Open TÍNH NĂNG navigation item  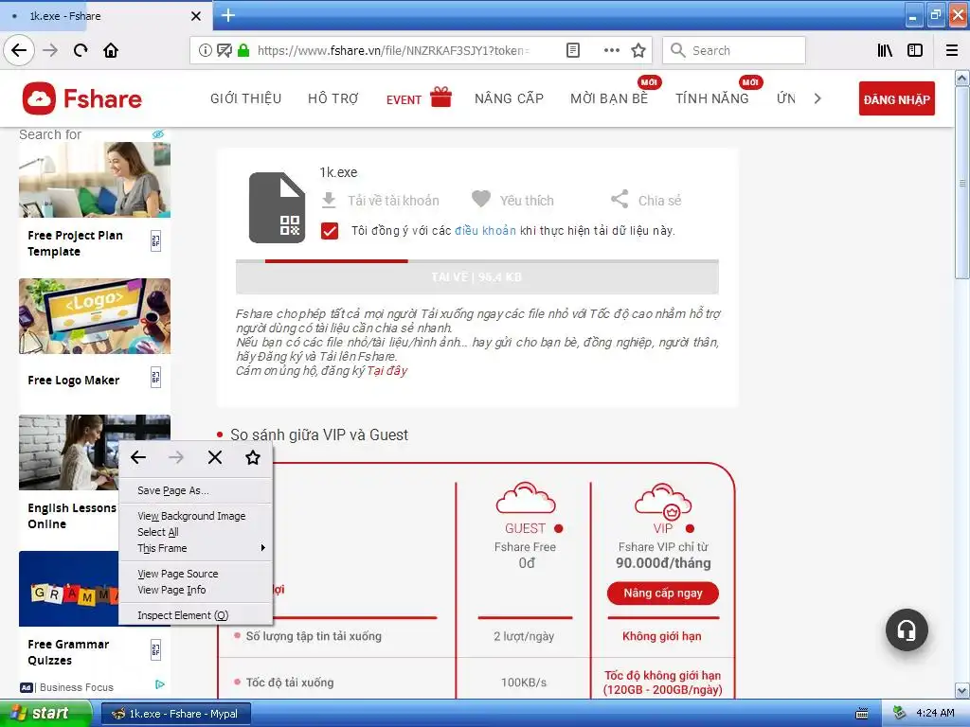(712, 98)
